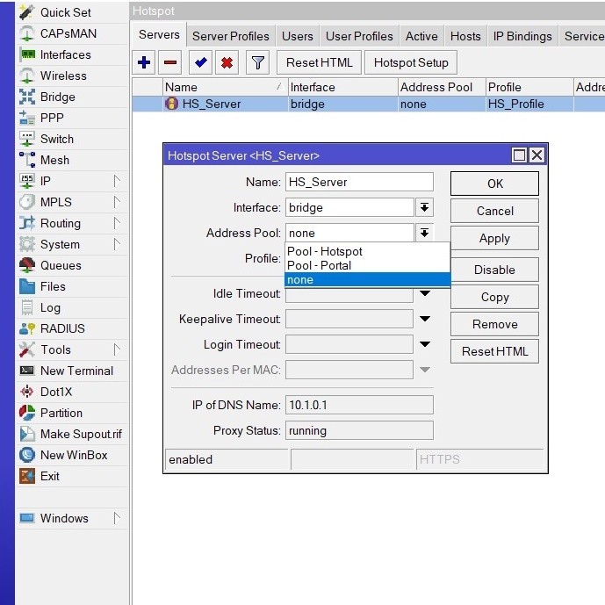Expand the Idle Timeout field arrow
The width and height of the screenshot is (605, 605).
(425, 293)
